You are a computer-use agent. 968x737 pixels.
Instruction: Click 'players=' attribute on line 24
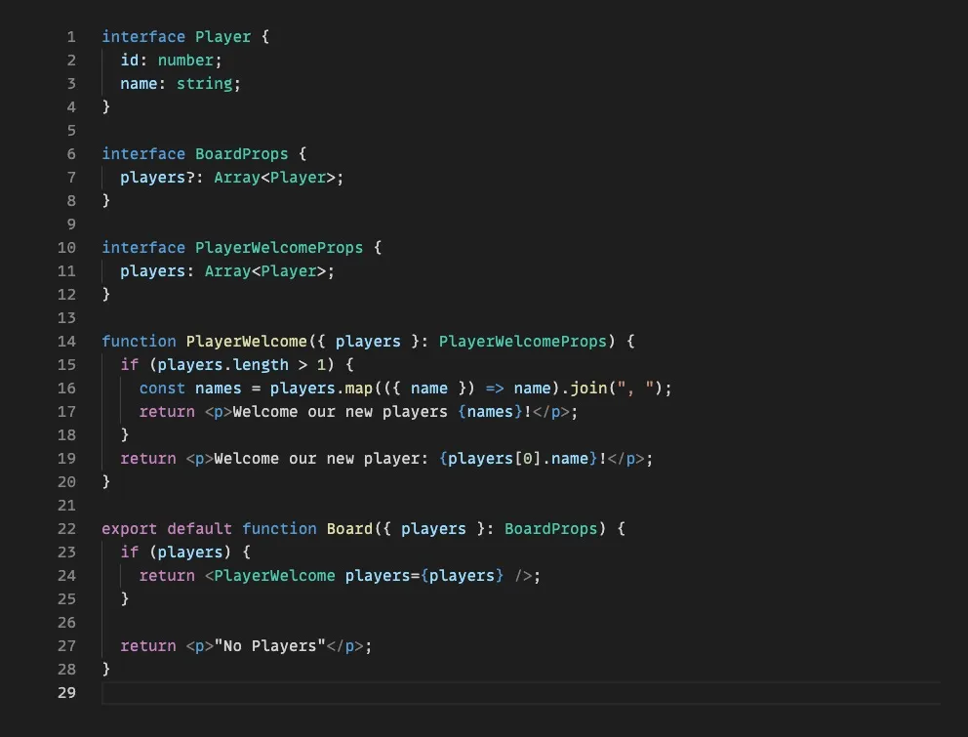[x=383, y=576]
